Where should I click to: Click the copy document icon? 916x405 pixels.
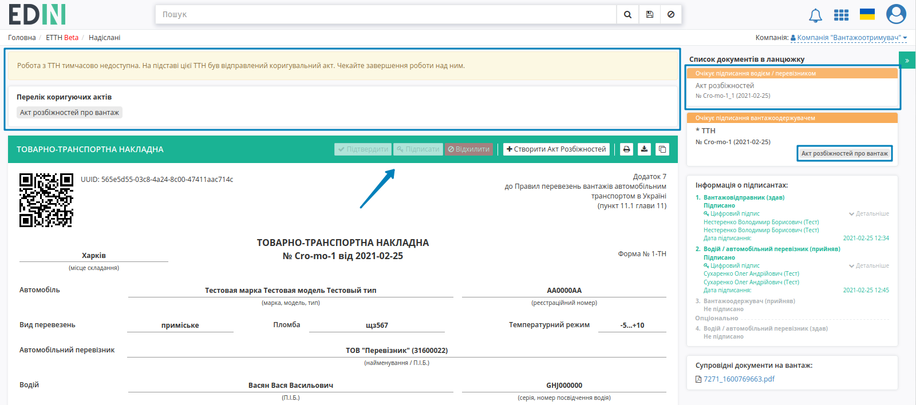click(662, 149)
